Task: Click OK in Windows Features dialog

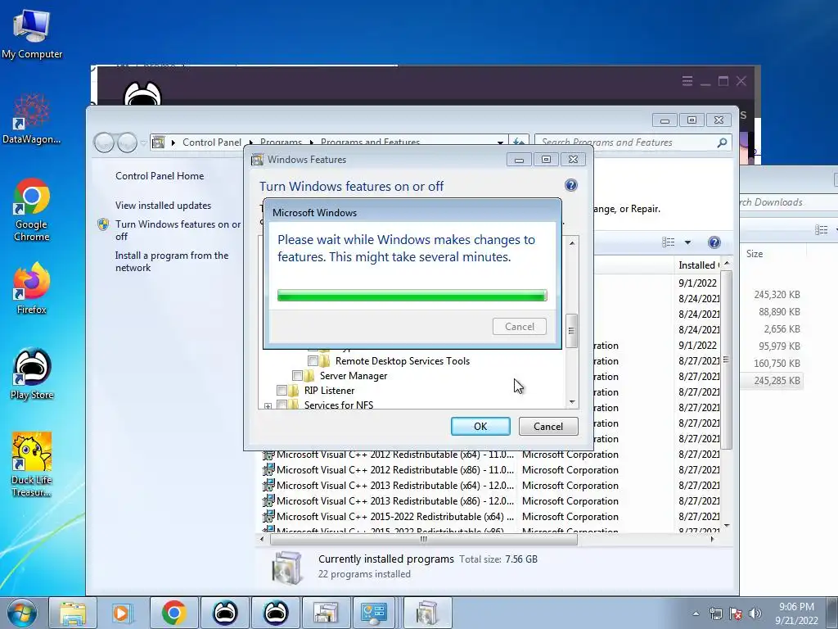Action: tap(480, 426)
